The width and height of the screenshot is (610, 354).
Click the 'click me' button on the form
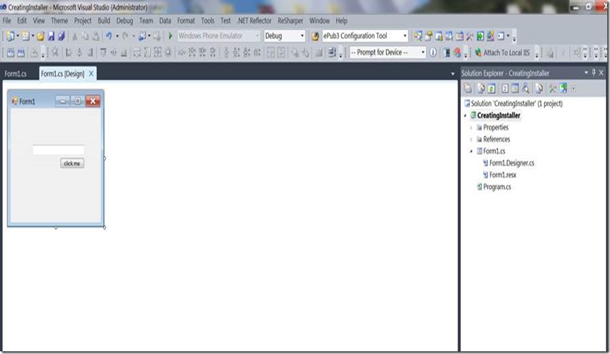[72, 163]
